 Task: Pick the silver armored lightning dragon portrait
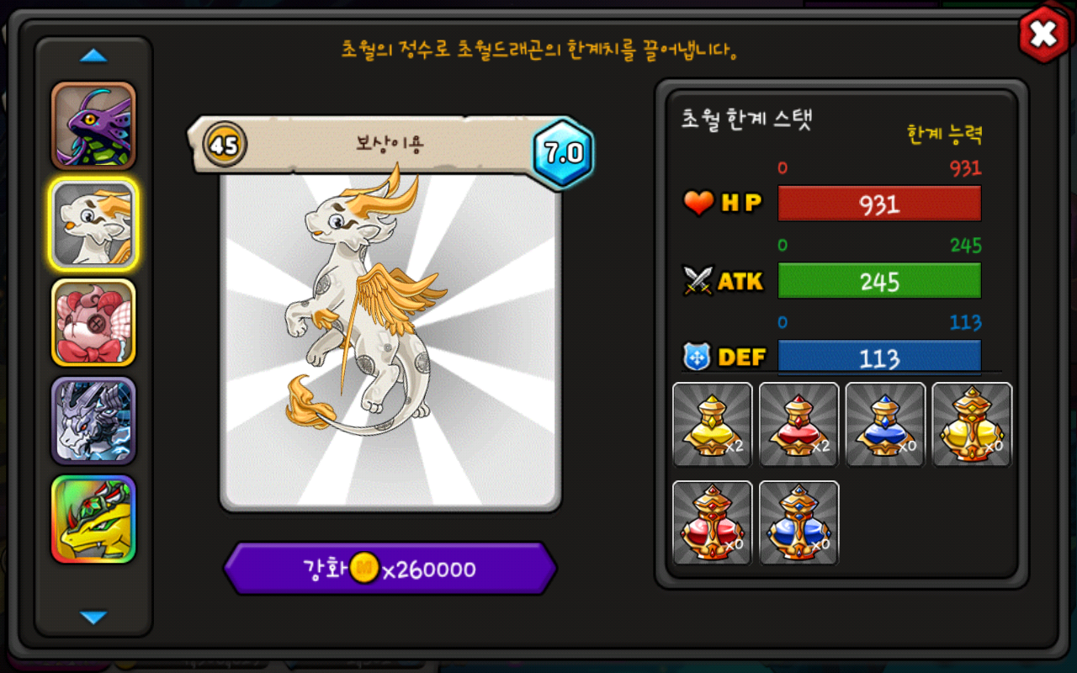pyautogui.click(x=93, y=421)
